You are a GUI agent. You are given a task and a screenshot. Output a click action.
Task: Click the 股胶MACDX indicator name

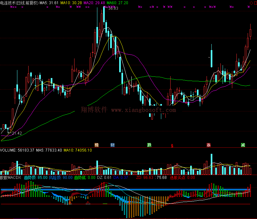[x=10, y=178]
